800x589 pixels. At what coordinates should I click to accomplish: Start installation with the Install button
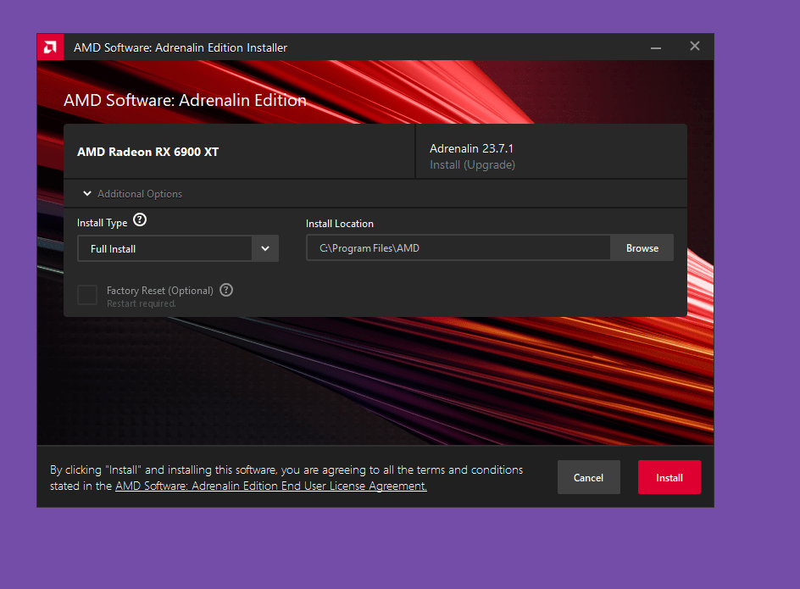coord(669,477)
